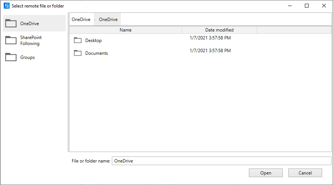Click the Open button
This screenshot has width=333, height=185.
[x=266, y=173]
